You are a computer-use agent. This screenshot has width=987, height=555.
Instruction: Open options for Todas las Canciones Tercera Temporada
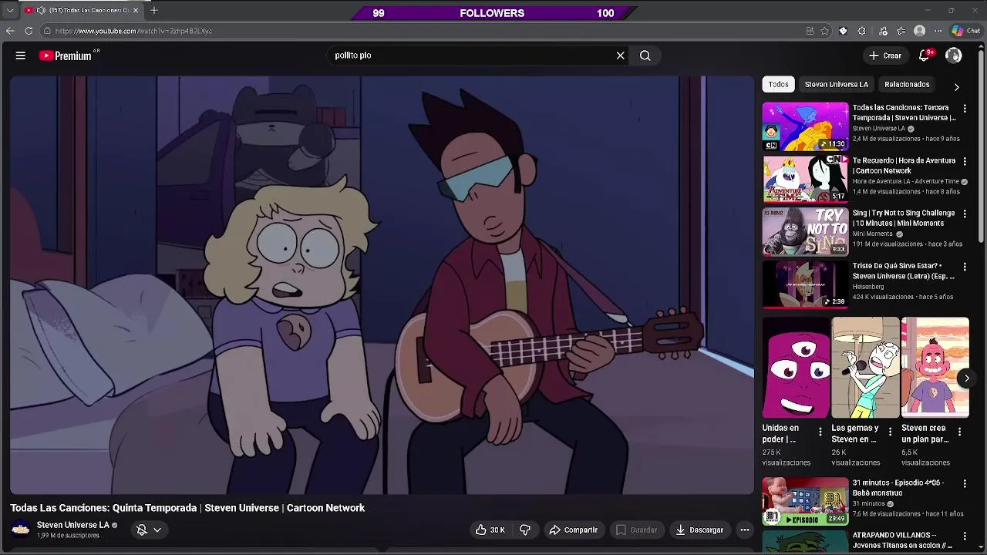[x=965, y=109]
